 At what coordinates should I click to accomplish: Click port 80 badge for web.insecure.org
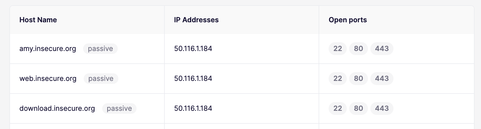(x=358, y=79)
